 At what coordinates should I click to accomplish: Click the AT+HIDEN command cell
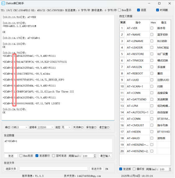[138, 132]
